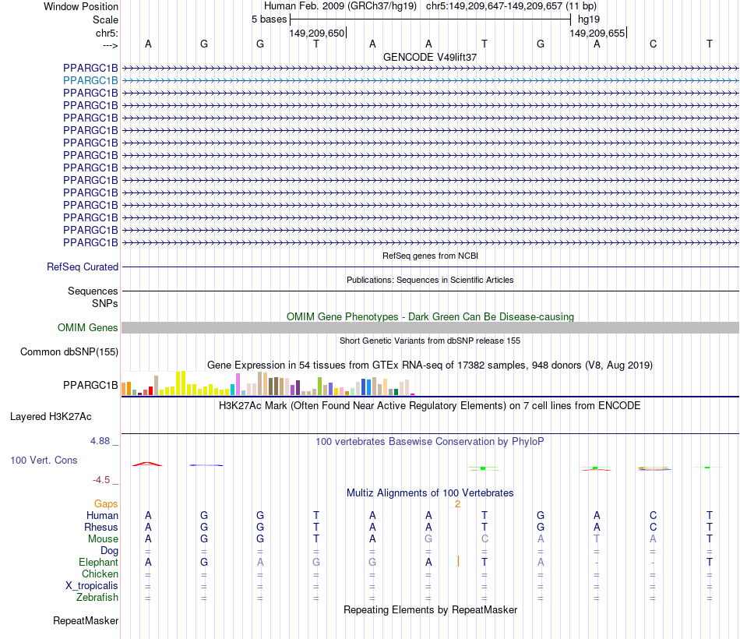Viewport: 740px width, 639px height.
Task: Click the light-blue highlighted PPARGC1B transcript label
Action: (90, 81)
